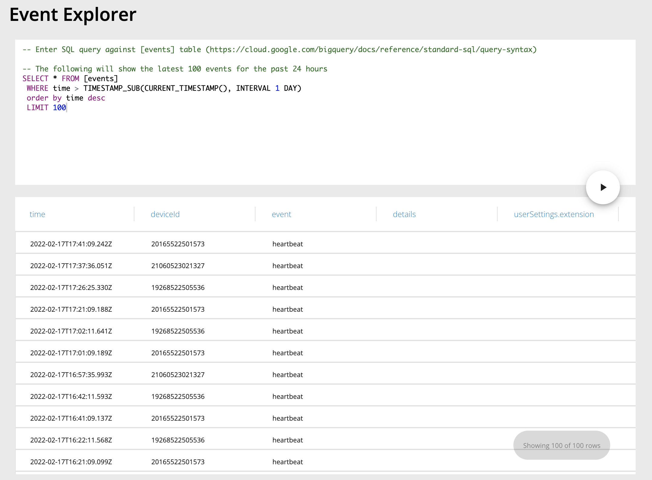Select timestamp 2022-02-17T17:26:25.330Z
The width and height of the screenshot is (652, 480).
click(71, 288)
